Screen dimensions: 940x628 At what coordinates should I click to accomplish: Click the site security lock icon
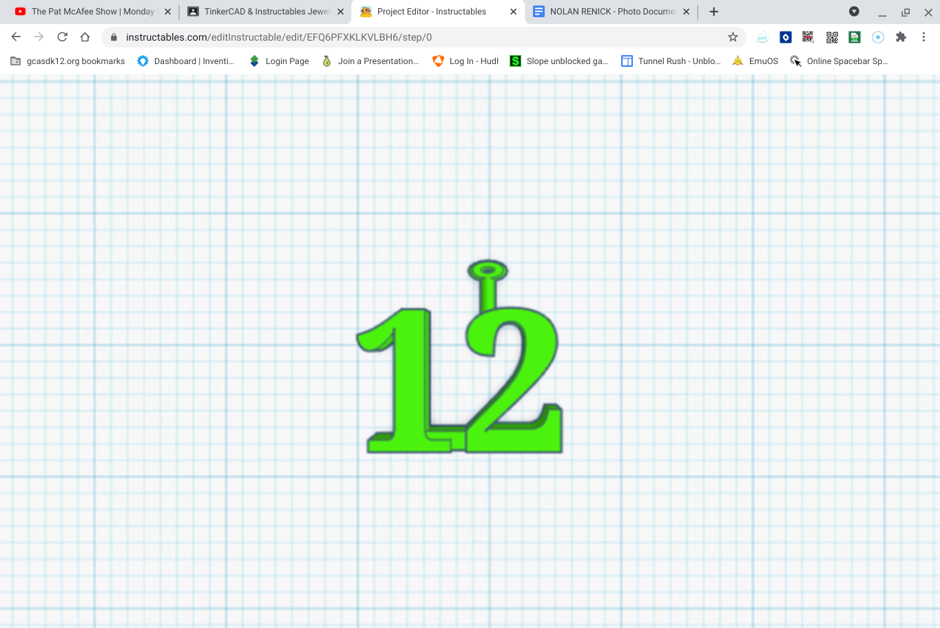[112, 37]
